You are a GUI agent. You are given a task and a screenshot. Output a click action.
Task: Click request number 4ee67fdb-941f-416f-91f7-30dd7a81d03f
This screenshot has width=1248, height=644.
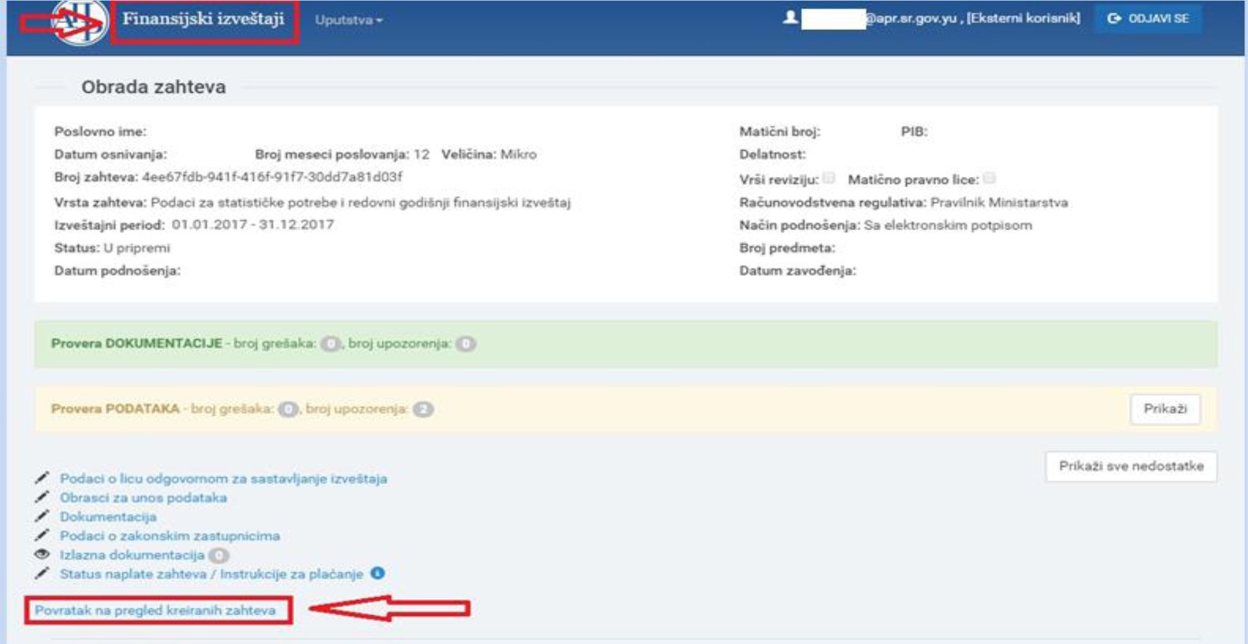272,177
